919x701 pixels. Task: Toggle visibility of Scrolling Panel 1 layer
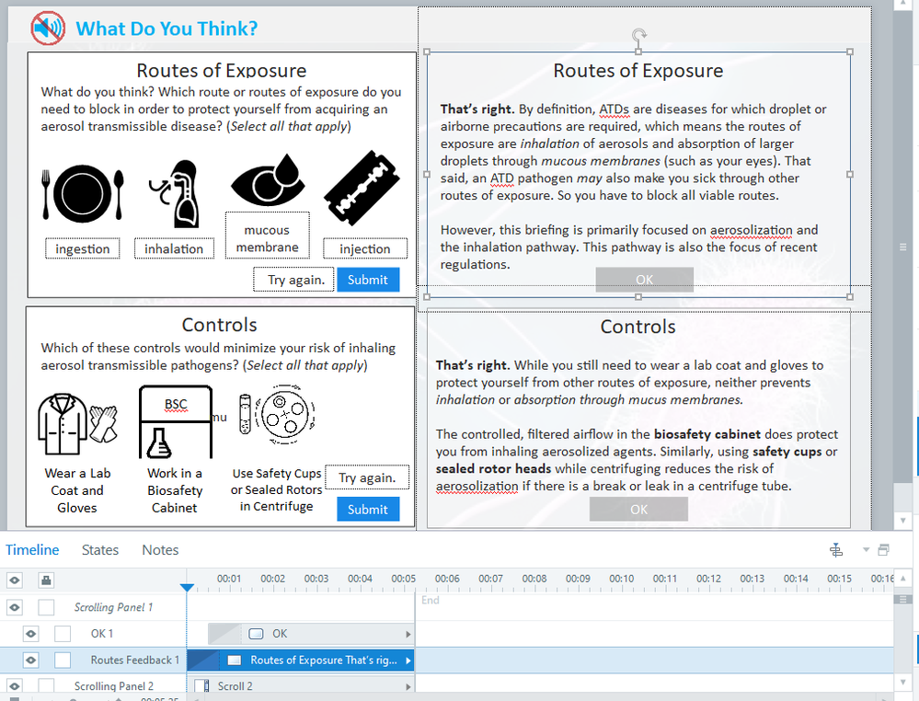click(x=15, y=607)
